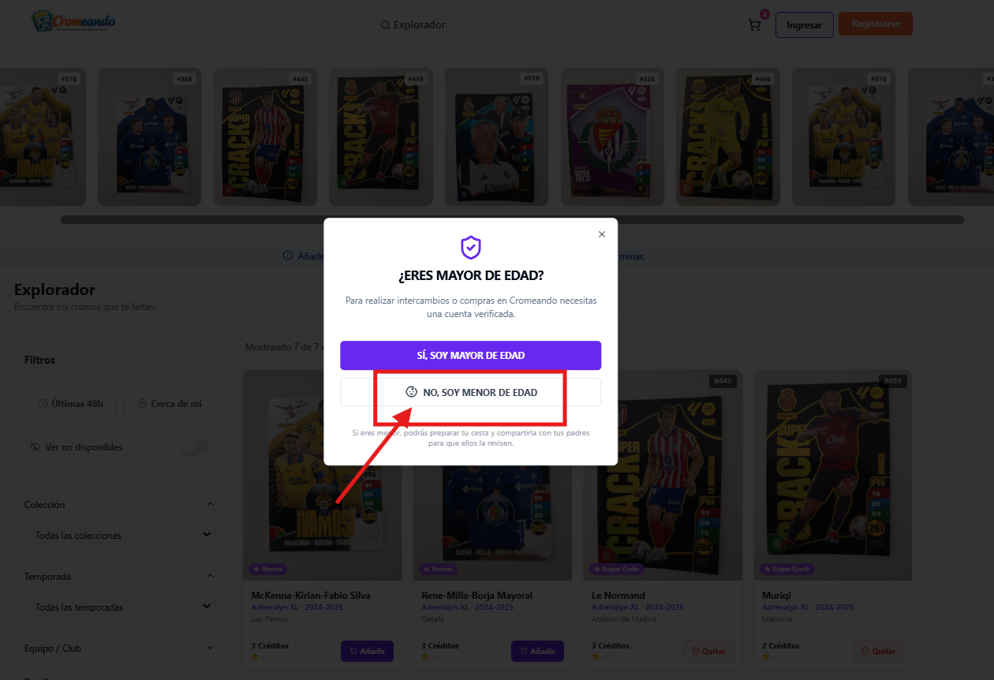This screenshot has width=994, height=680.
Task: Open the Todas las colecciones dropdown
Action: (x=124, y=535)
